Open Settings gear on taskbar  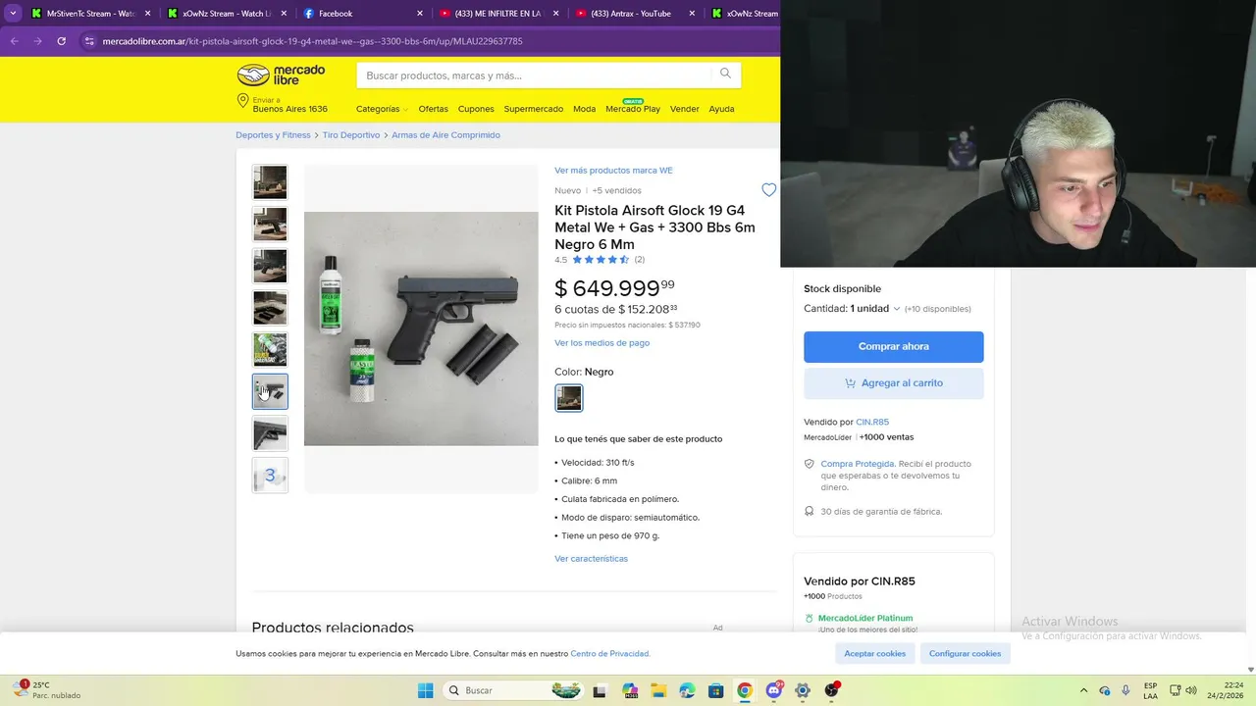[x=803, y=690]
